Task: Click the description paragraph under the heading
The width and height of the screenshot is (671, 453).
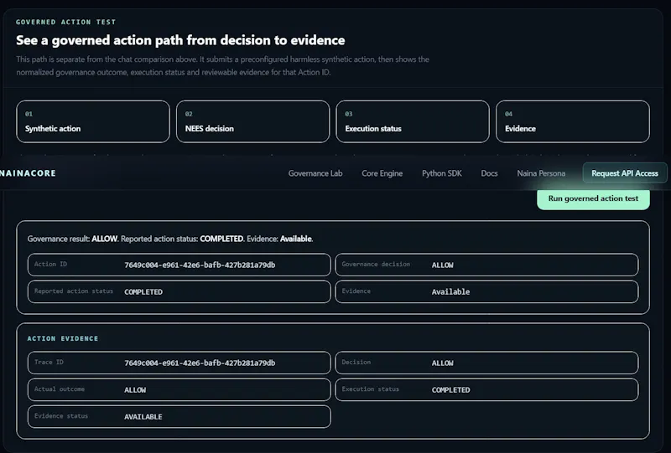Action: [222, 66]
